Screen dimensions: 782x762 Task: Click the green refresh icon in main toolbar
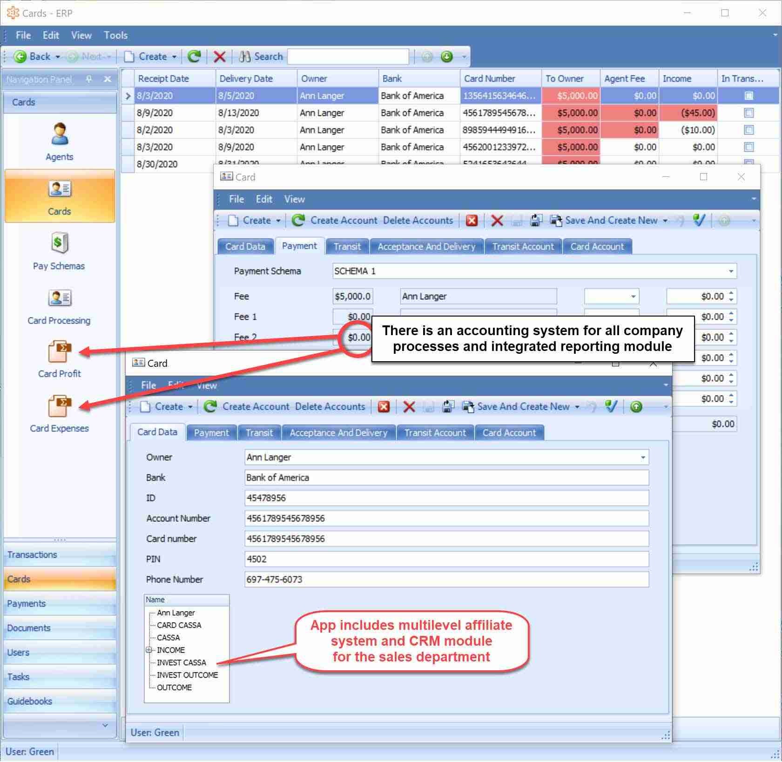(x=194, y=57)
